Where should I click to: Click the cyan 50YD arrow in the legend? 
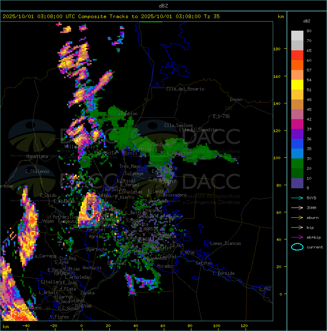[x=297, y=198]
